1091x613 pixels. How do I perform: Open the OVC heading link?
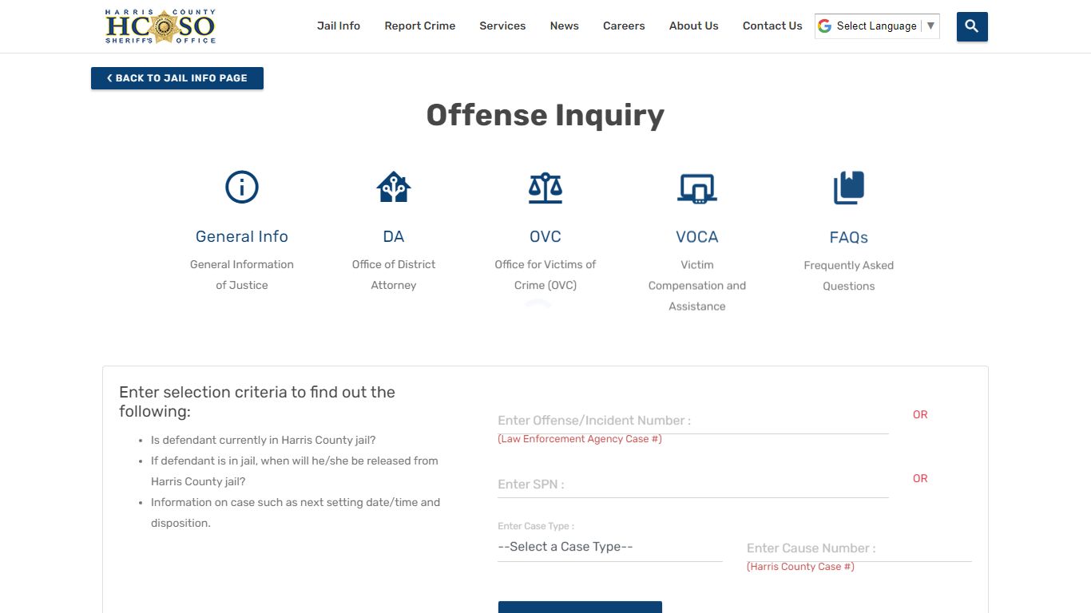tap(545, 236)
